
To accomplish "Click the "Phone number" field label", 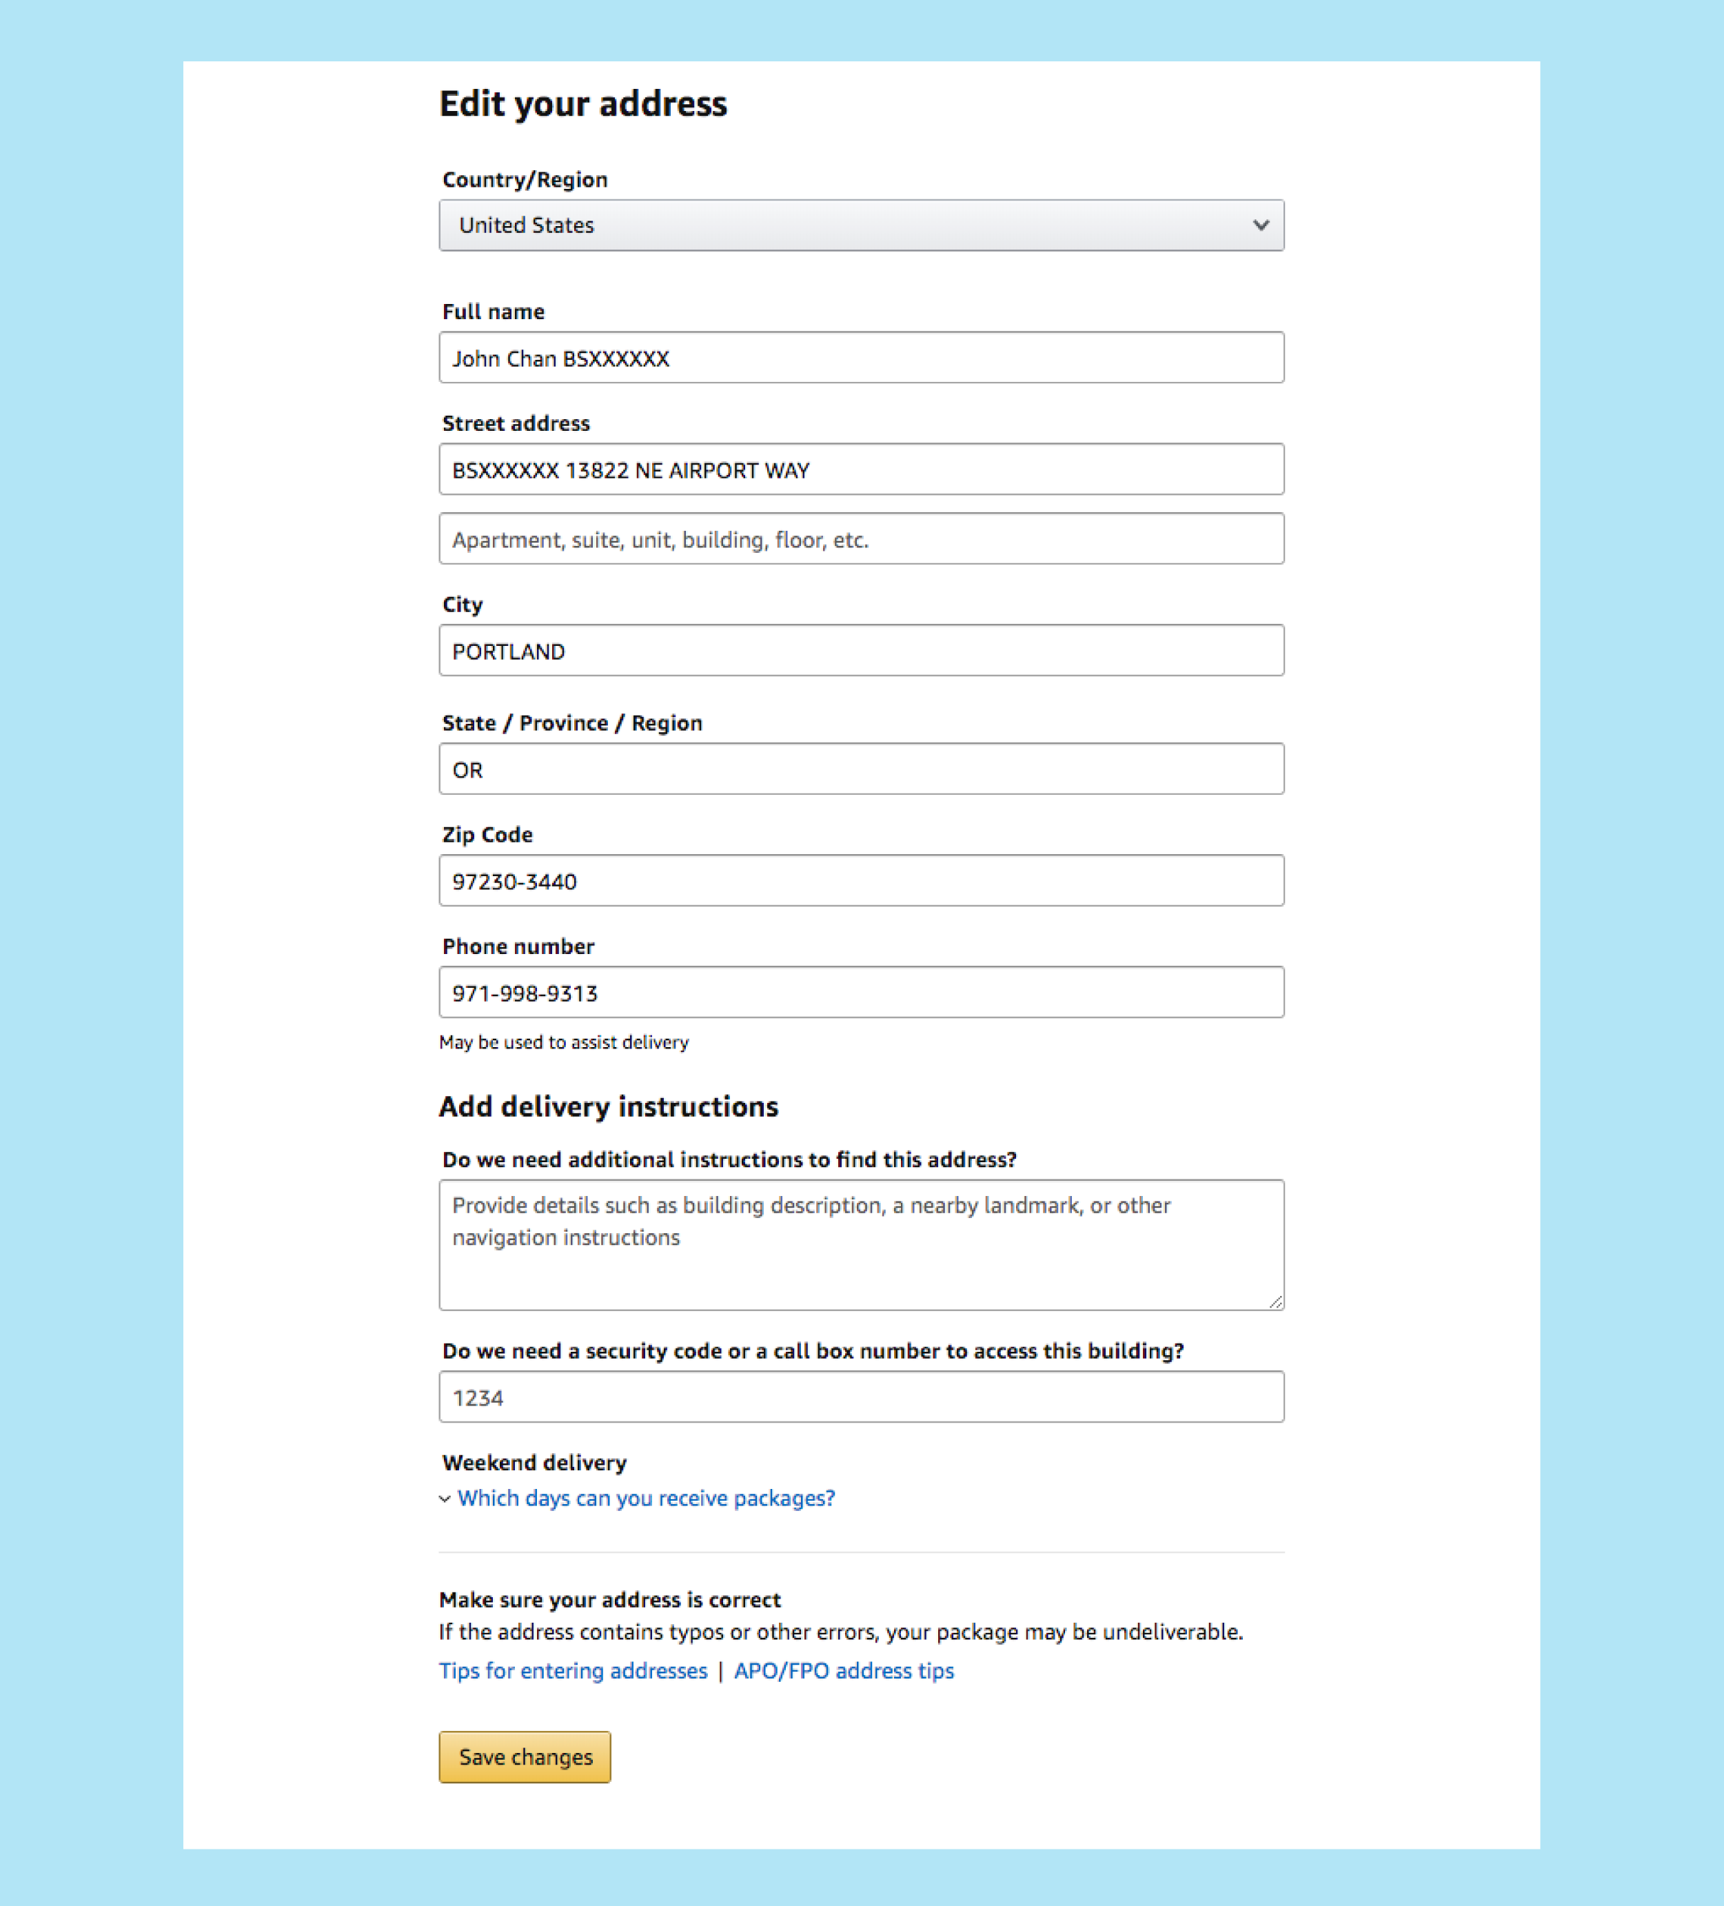I will [x=518, y=946].
